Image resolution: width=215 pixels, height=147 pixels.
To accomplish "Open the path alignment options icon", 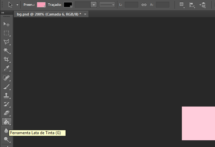I will [x=192, y=5].
